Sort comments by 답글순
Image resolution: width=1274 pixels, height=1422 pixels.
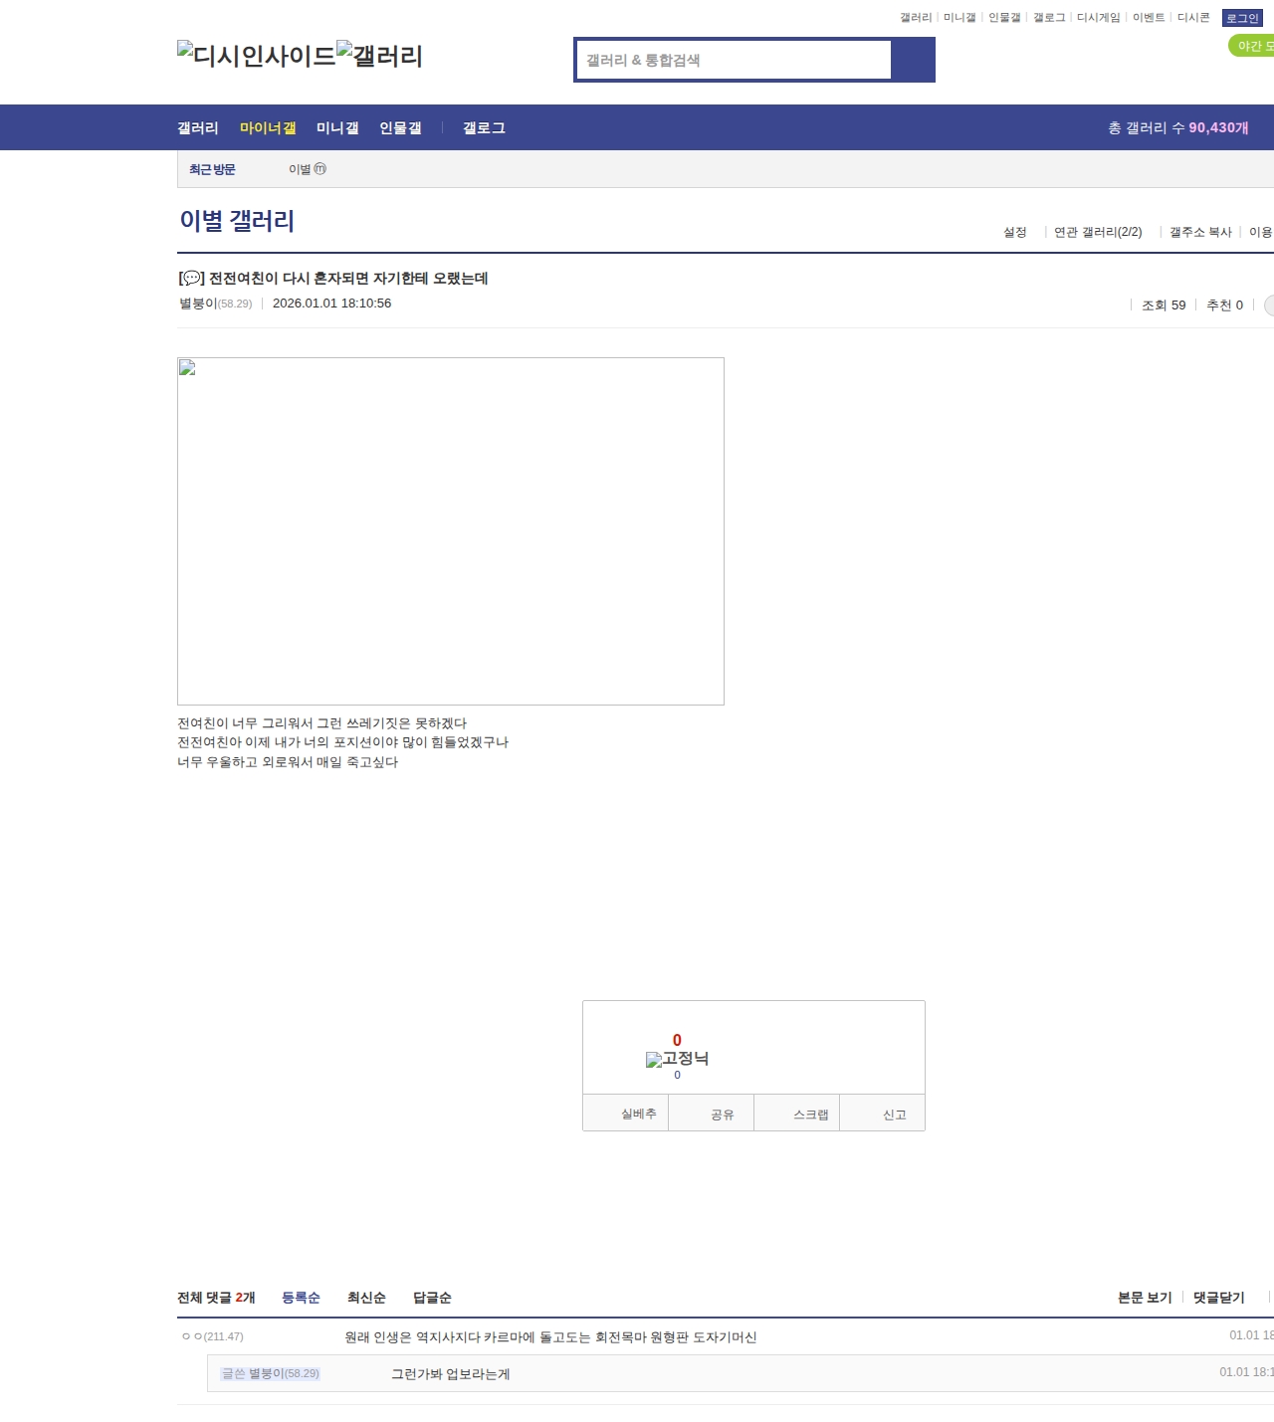pos(432,1298)
